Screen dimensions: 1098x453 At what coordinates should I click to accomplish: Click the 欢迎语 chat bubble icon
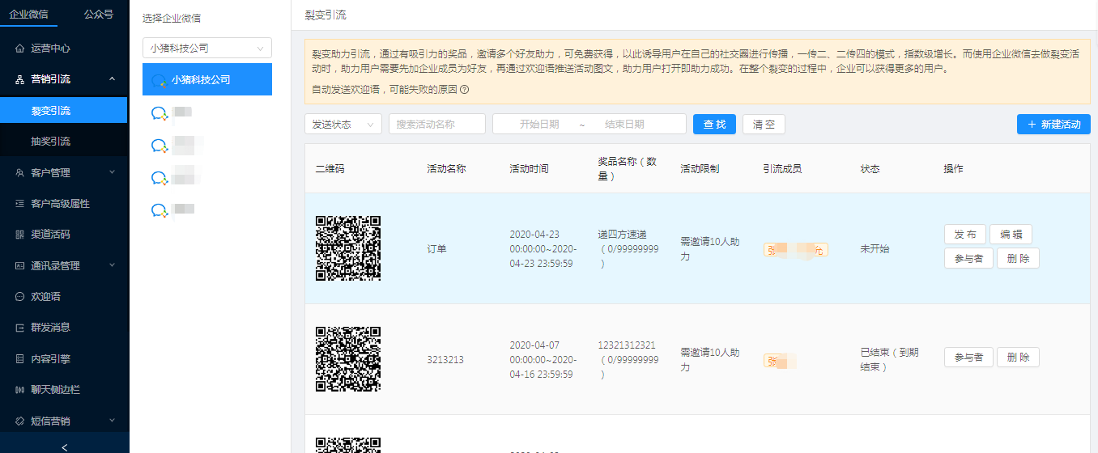coord(19,297)
